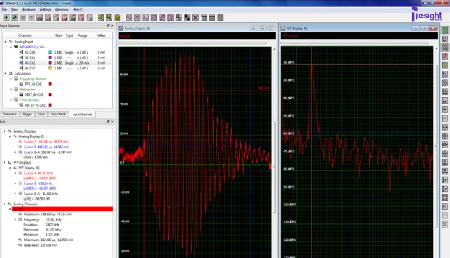Close the Info panel with its X

112,122
